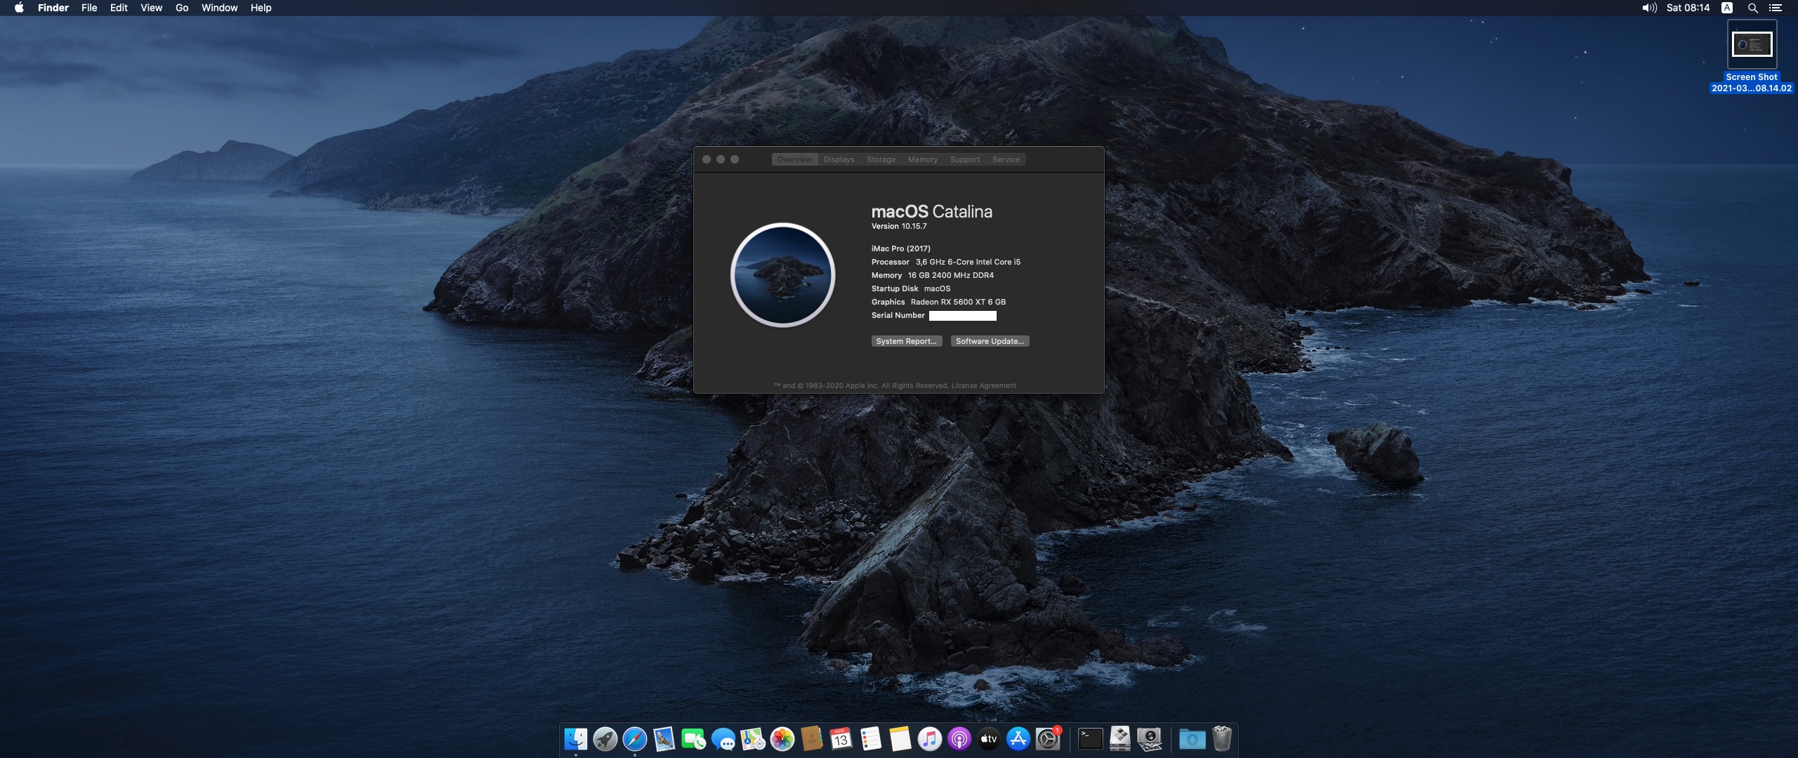This screenshot has height=758, width=1798.
Task: Open Podcasts from the Dock
Action: click(x=959, y=739)
